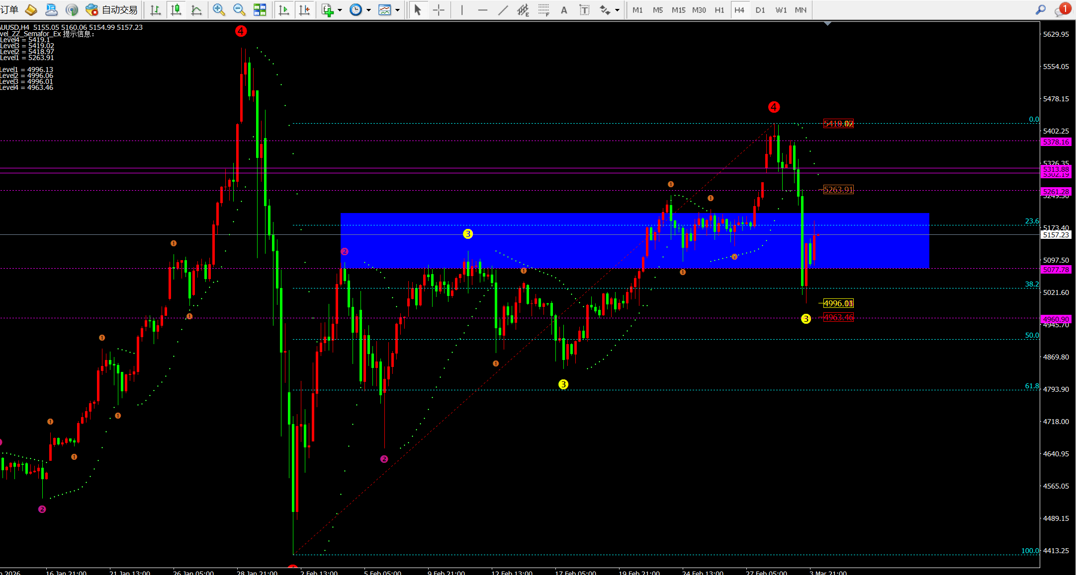Expand the indicators list dropdown arrow
The width and height of the screenshot is (1076, 575).
tap(340, 10)
